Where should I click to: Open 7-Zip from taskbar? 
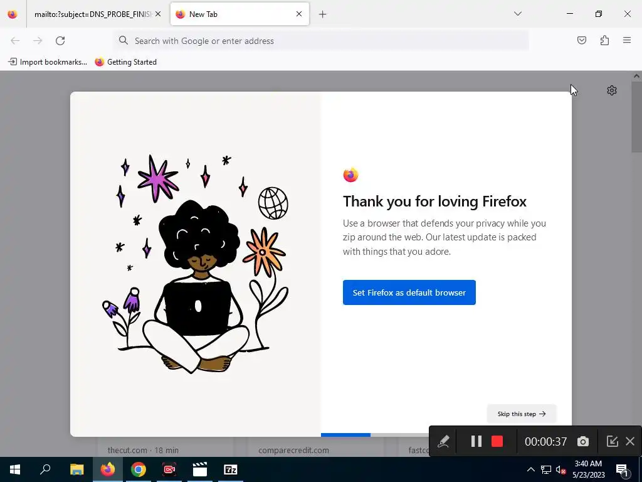point(231,469)
